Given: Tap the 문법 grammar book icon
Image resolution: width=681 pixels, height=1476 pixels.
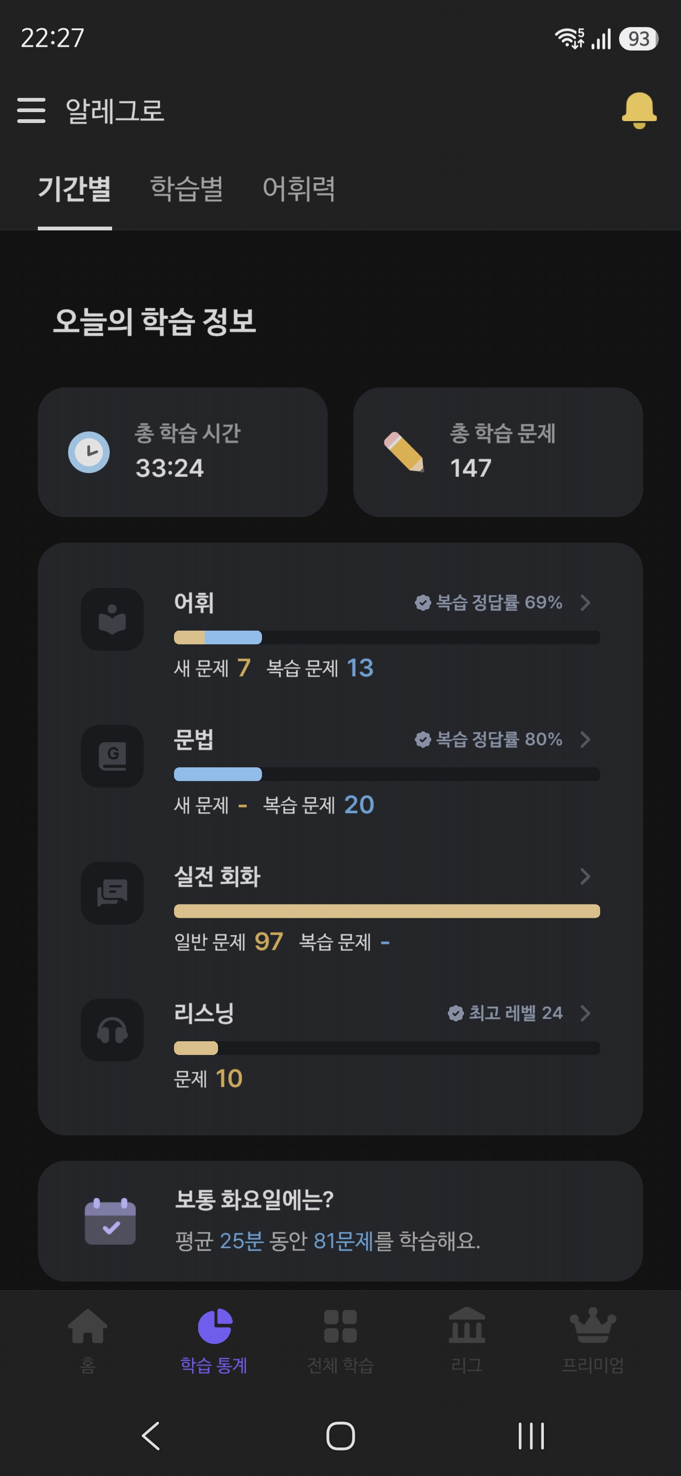Looking at the screenshot, I should [x=112, y=756].
